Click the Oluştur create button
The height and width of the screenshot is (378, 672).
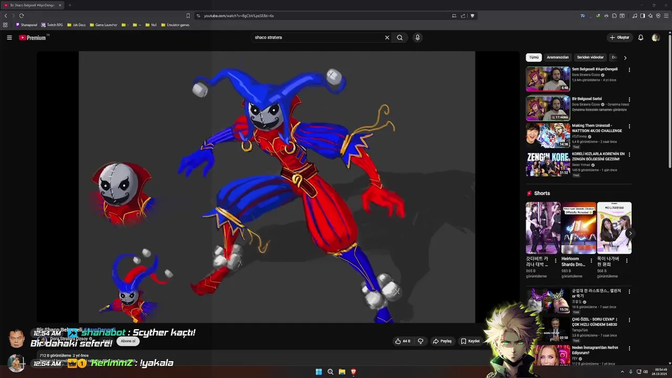coord(619,37)
